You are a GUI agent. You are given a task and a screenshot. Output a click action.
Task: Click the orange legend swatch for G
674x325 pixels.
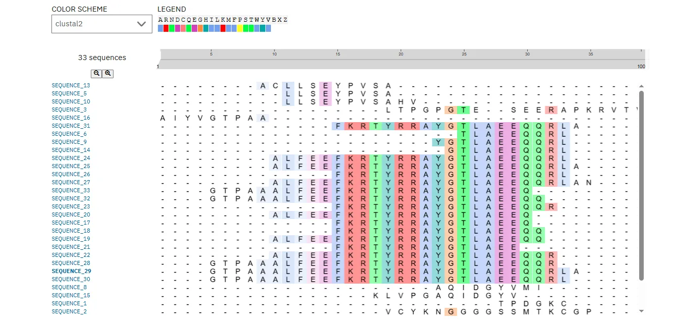click(200, 29)
